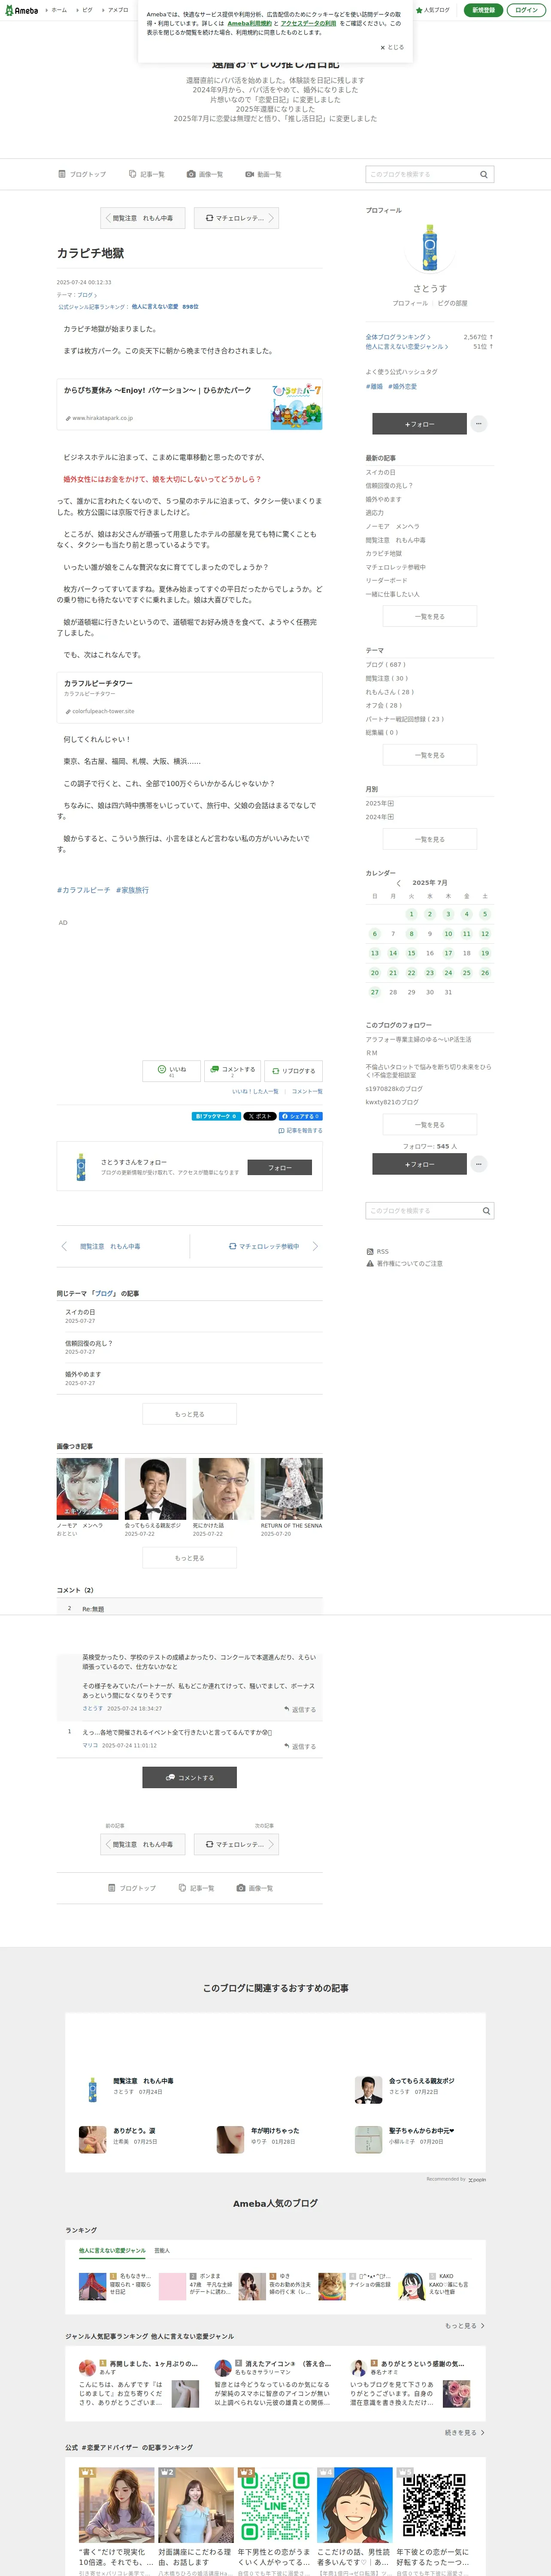Click the top blog search input field

coord(420,174)
